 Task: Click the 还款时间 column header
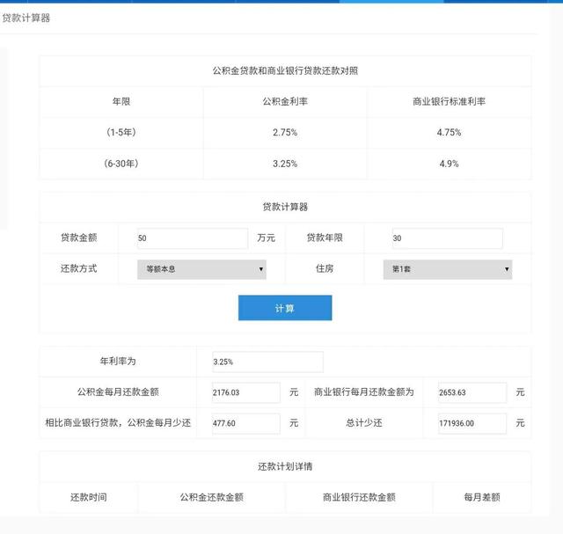(88, 497)
